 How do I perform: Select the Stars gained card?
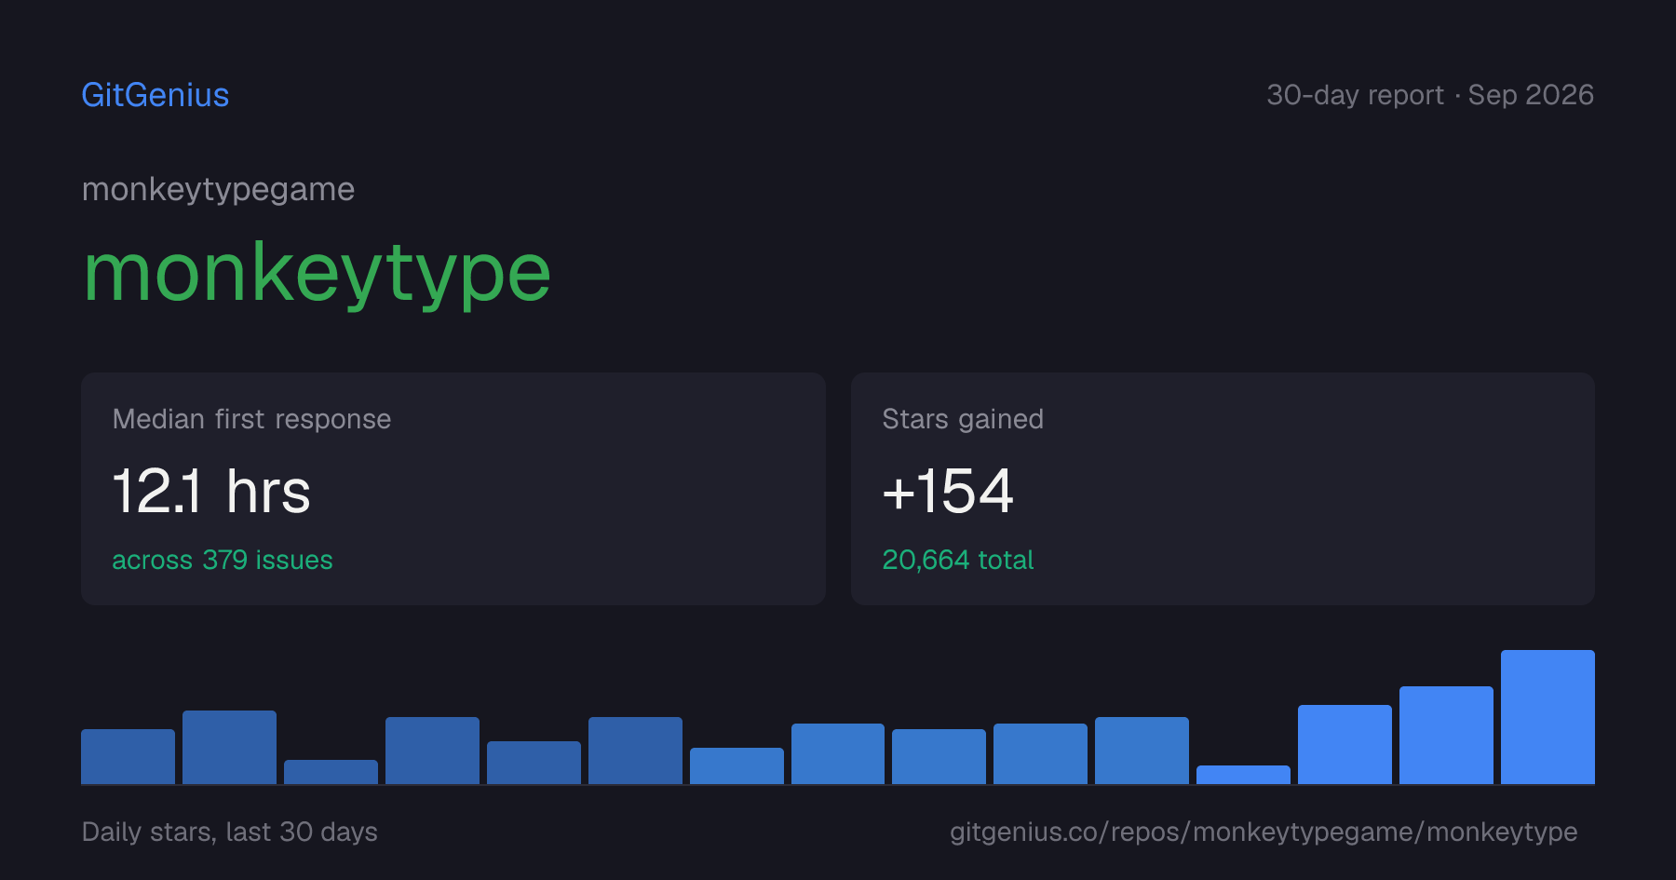pos(1223,489)
